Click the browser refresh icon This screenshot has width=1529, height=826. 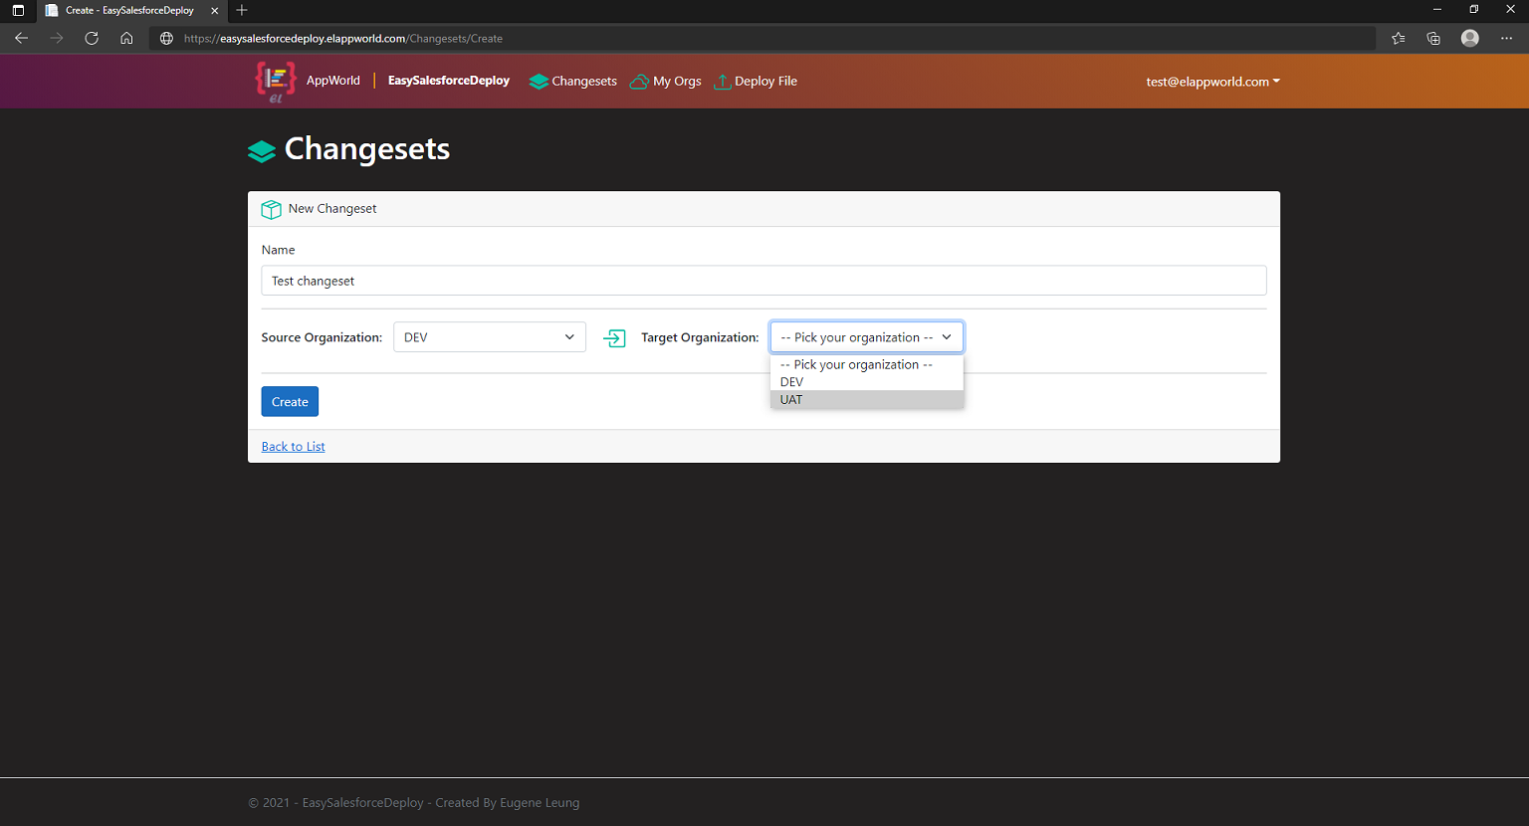[92, 38]
